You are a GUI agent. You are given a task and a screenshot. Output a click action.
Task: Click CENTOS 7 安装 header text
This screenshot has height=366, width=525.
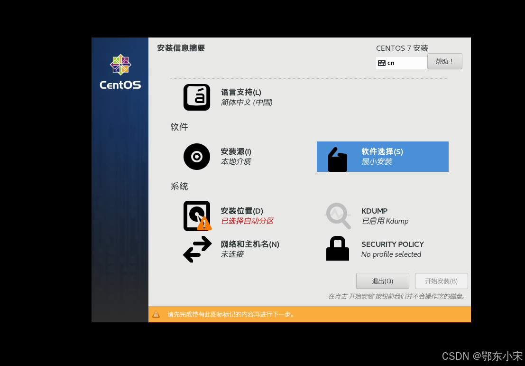(x=402, y=48)
